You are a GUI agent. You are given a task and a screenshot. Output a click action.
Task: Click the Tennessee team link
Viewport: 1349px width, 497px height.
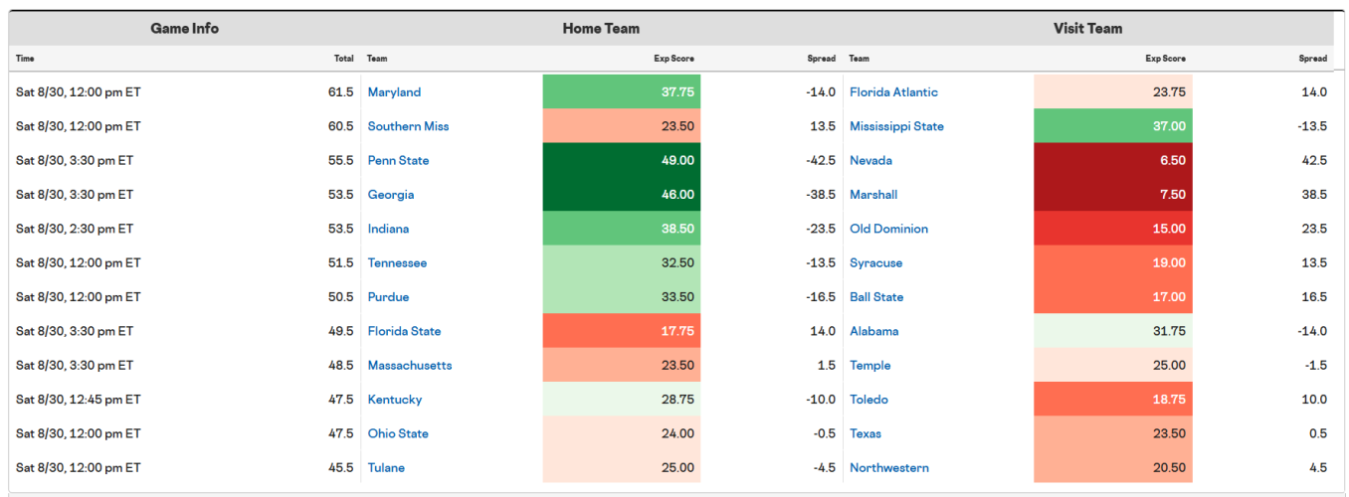pos(397,262)
